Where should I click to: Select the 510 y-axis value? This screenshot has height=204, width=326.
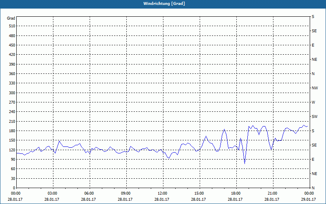pos(12,26)
